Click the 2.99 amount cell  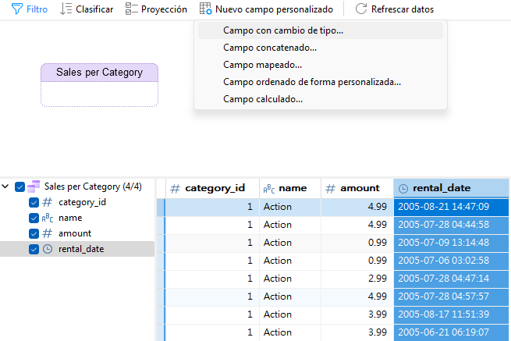(357, 279)
